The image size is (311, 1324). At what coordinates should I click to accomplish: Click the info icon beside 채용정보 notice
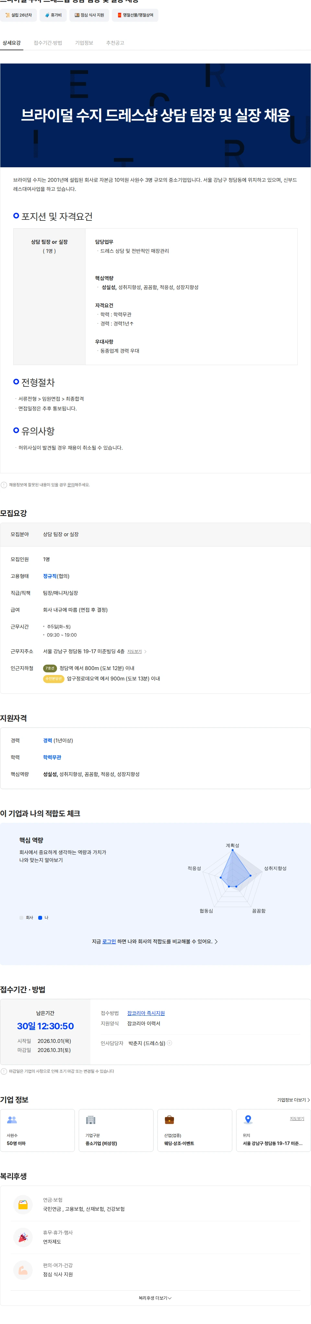click(x=4, y=485)
